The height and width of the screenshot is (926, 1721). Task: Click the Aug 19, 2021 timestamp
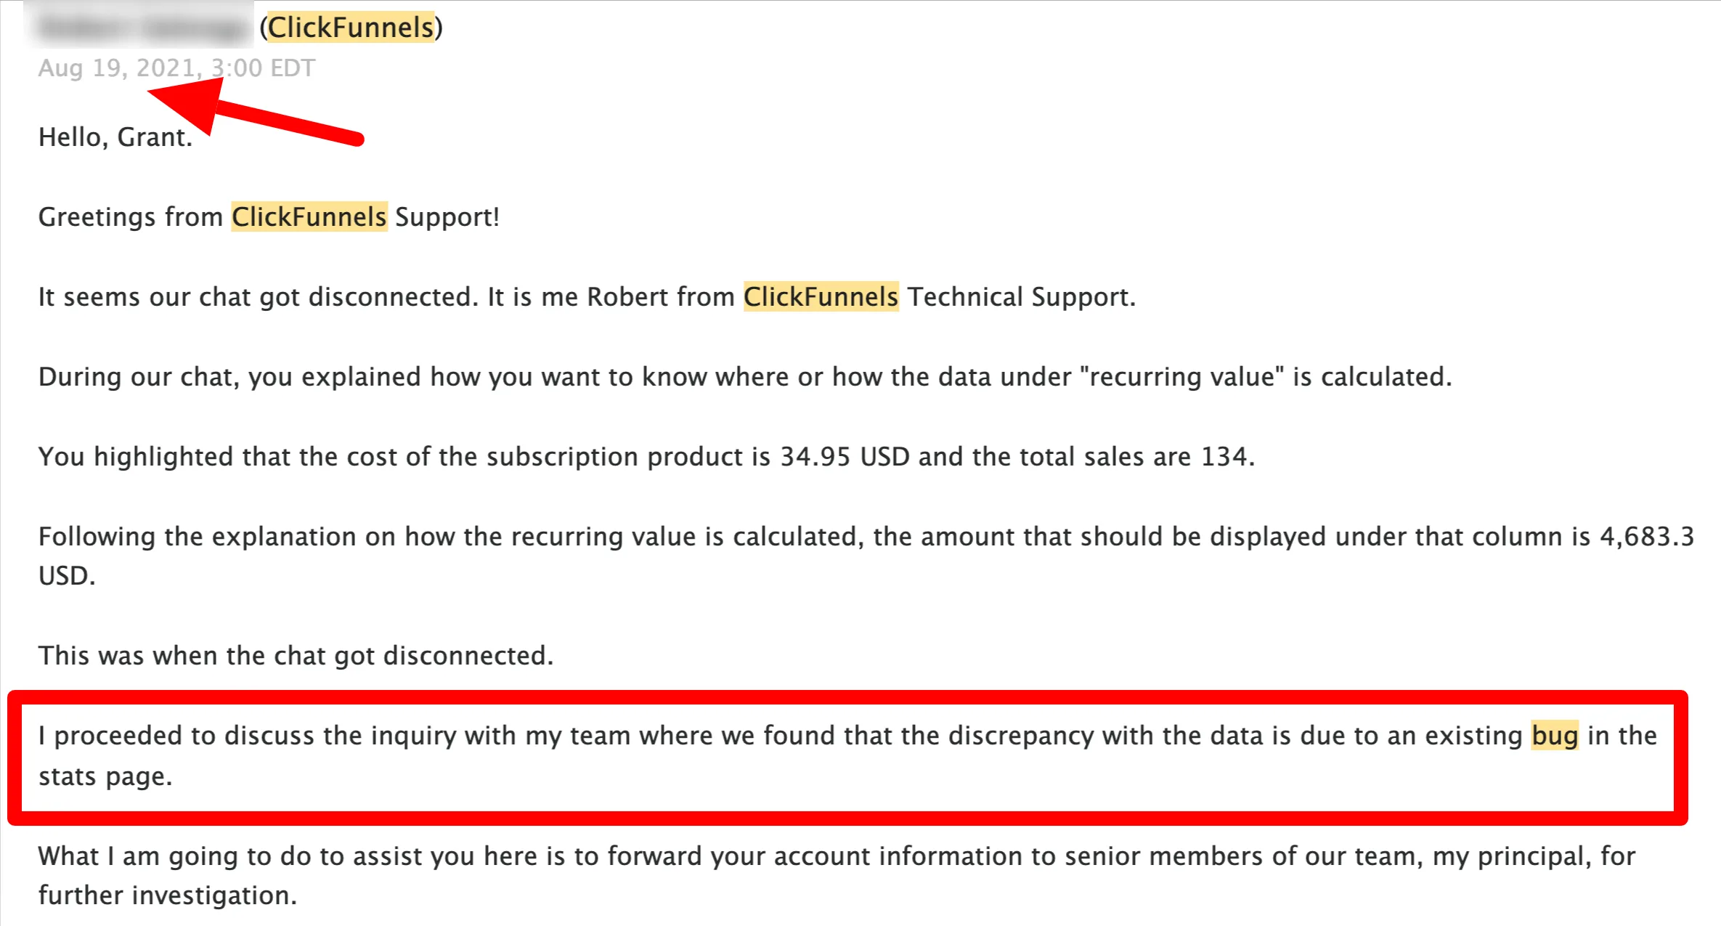pos(176,68)
